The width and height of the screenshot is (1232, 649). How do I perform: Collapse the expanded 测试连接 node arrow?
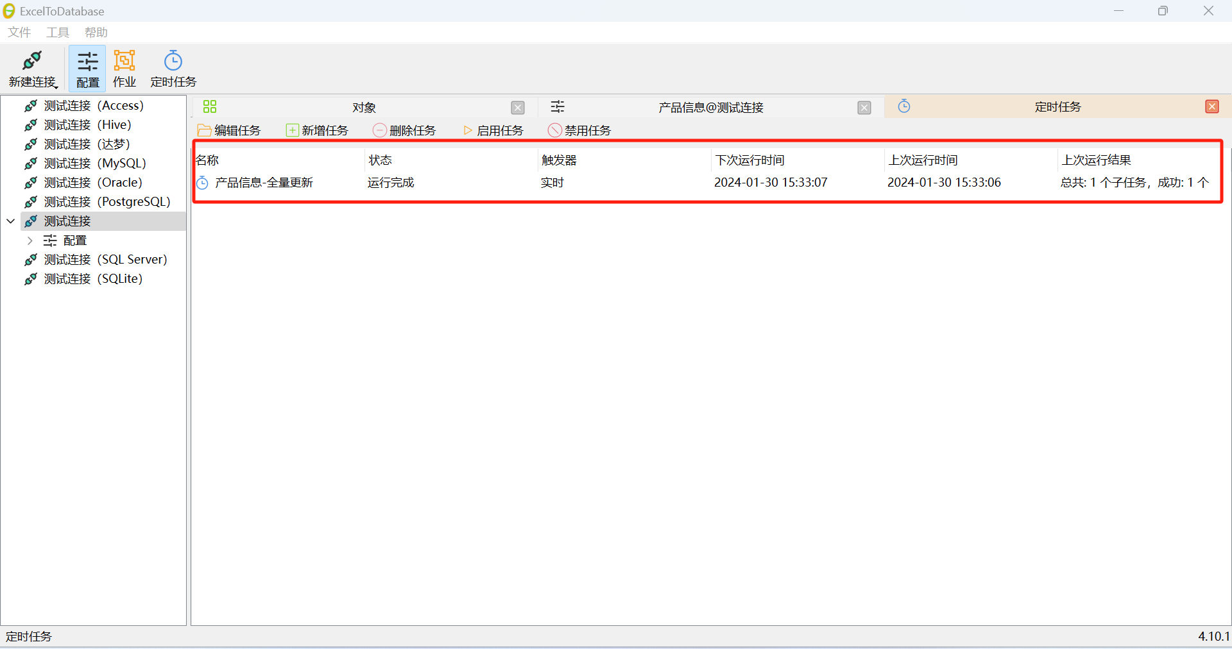pyautogui.click(x=11, y=221)
